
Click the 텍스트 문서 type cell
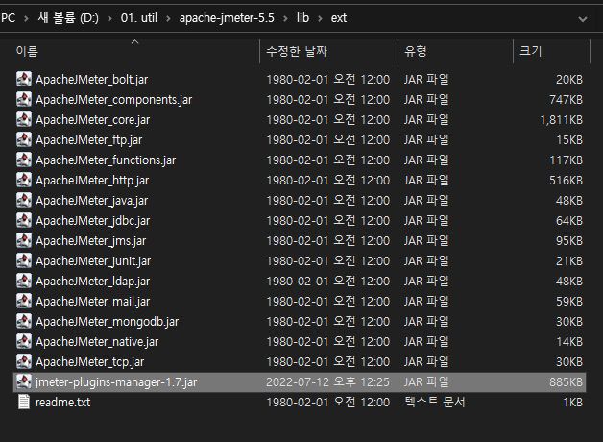pos(435,402)
